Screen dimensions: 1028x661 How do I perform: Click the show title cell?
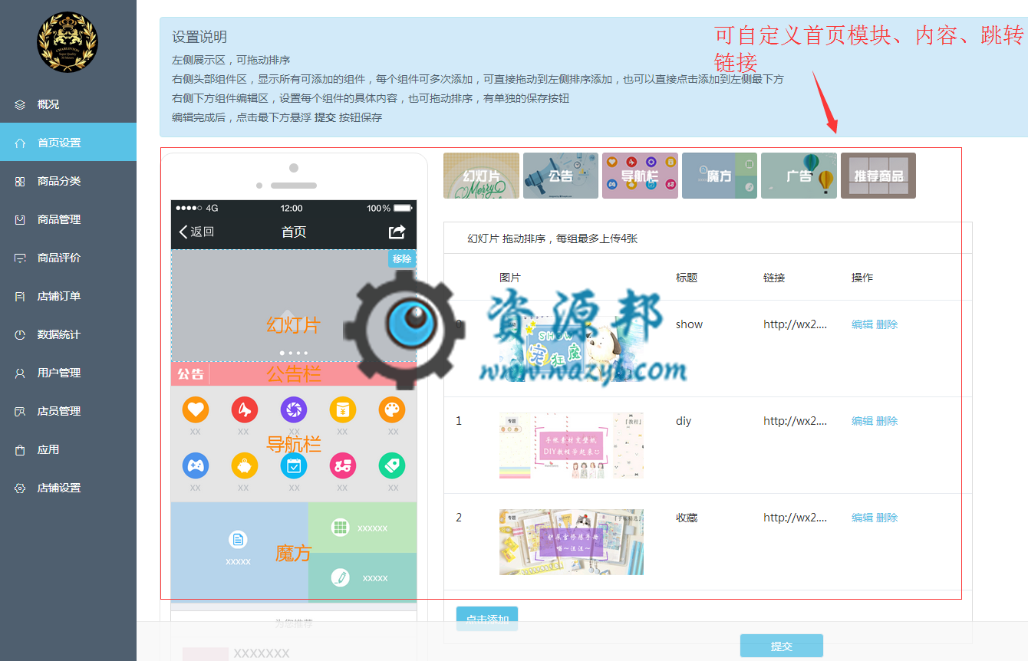[689, 324]
